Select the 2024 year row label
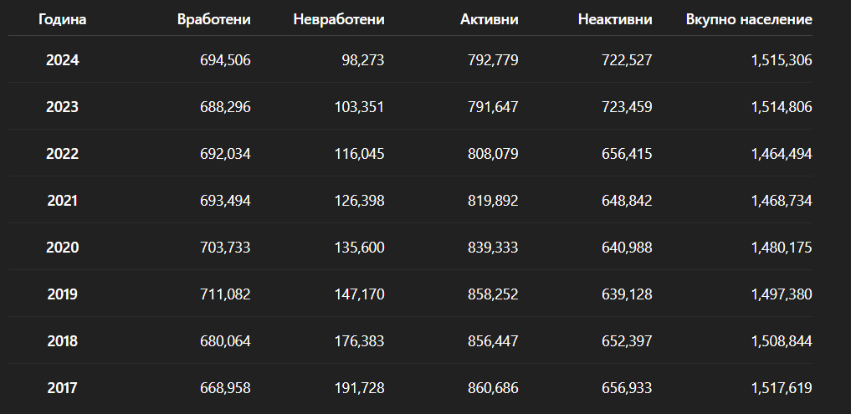 63,60
